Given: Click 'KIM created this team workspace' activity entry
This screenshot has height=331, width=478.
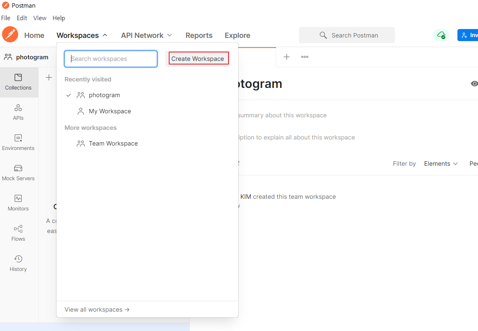Looking at the screenshot, I should coord(288,197).
